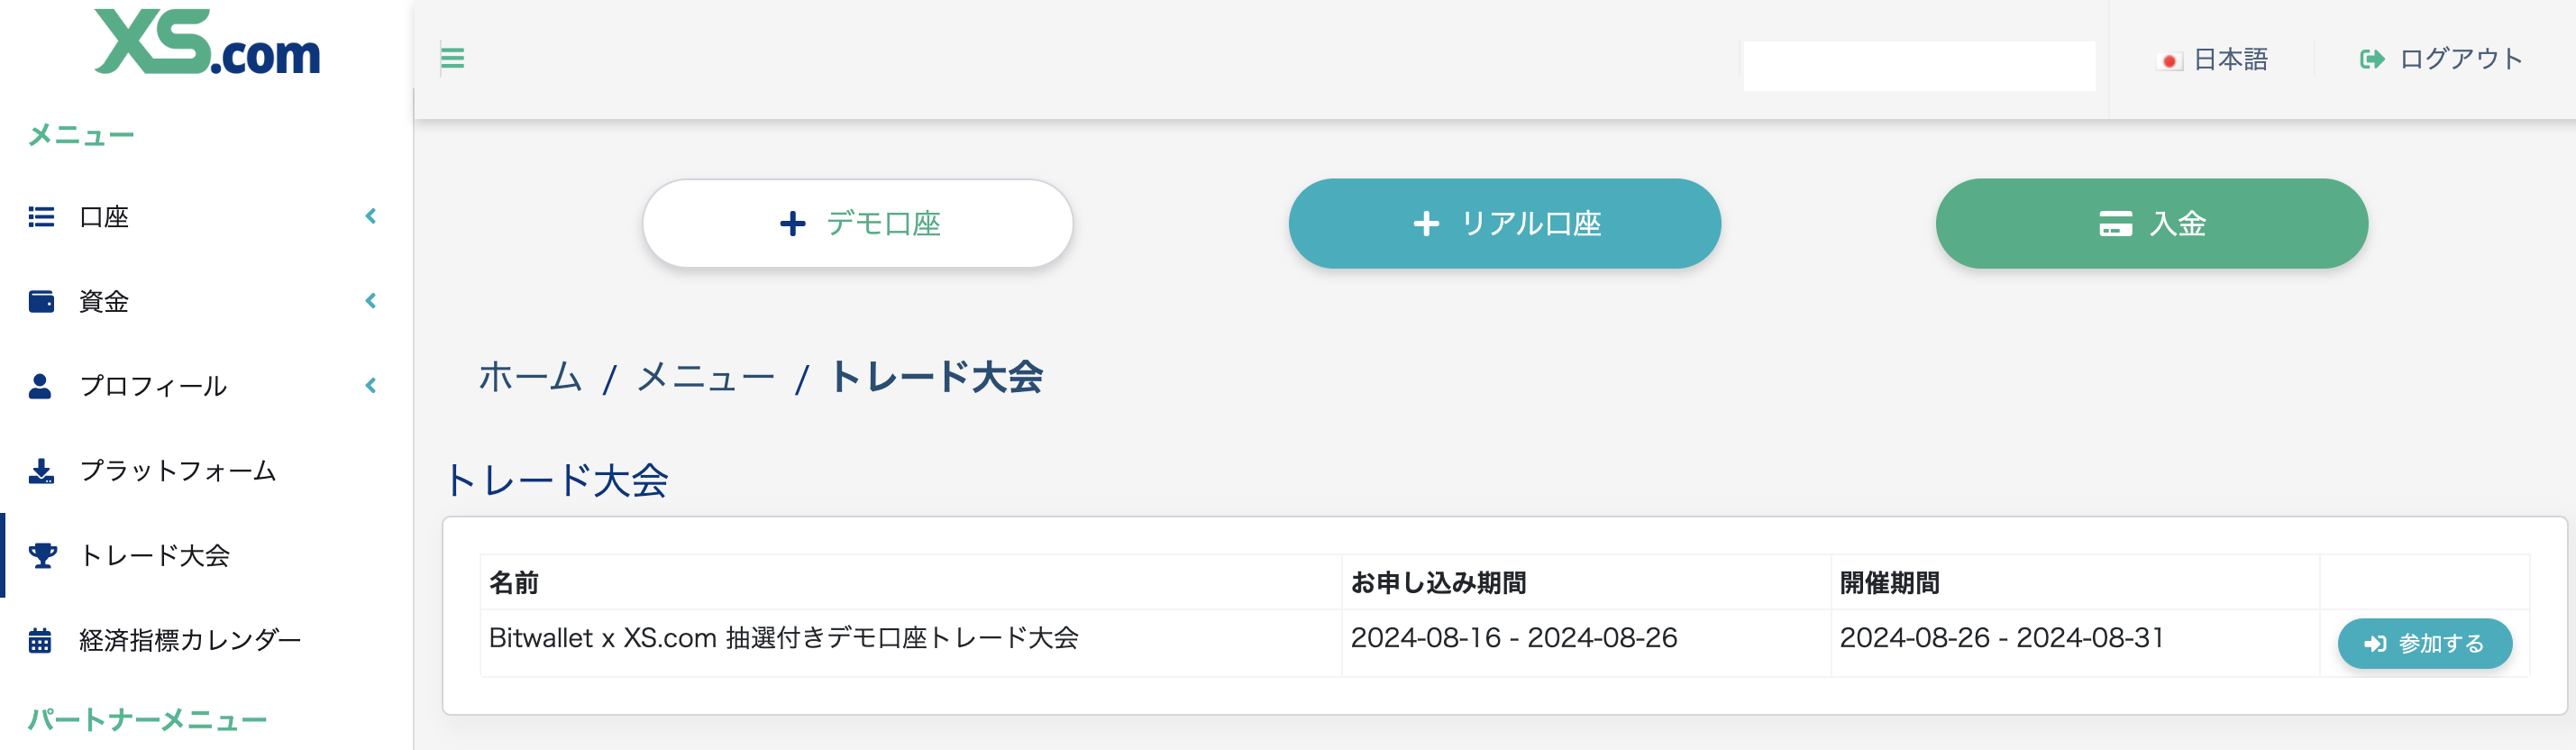The height and width of the screenshot is (750, 2576).
Task: Click the リアル口座 button
Action: point(1504,224)
